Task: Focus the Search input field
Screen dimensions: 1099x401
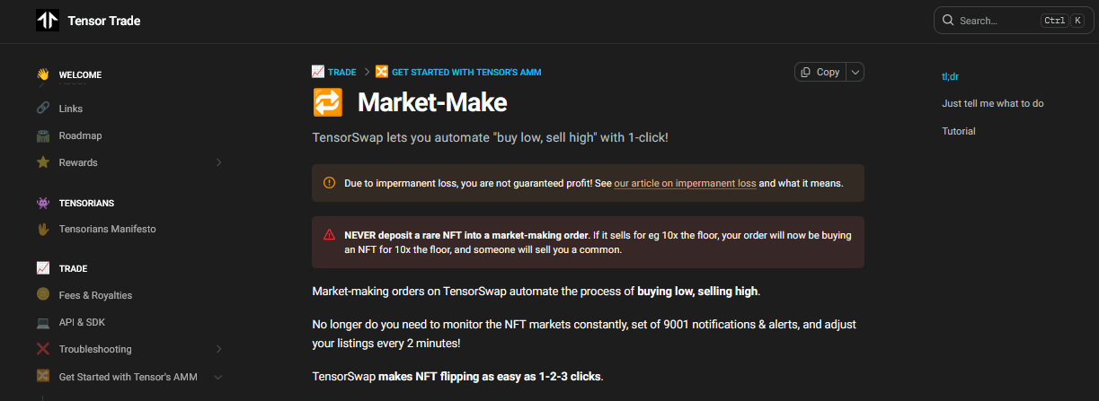Action: 996,21
